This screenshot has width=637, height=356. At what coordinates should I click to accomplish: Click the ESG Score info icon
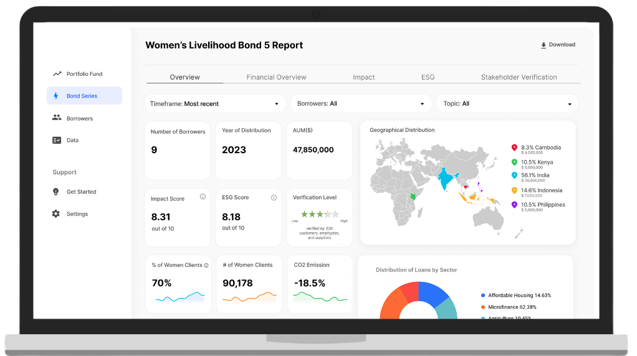pos(274,197)
